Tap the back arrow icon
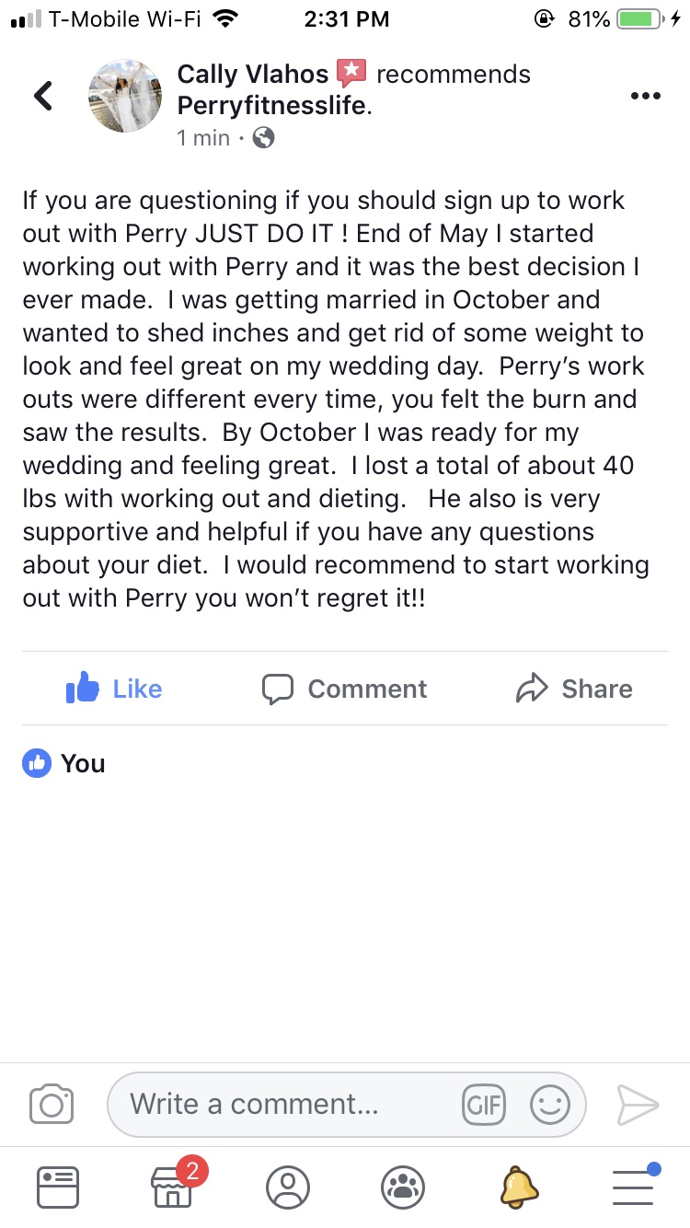This screenshot has height=1228, width=690. (x=43, y=96)
